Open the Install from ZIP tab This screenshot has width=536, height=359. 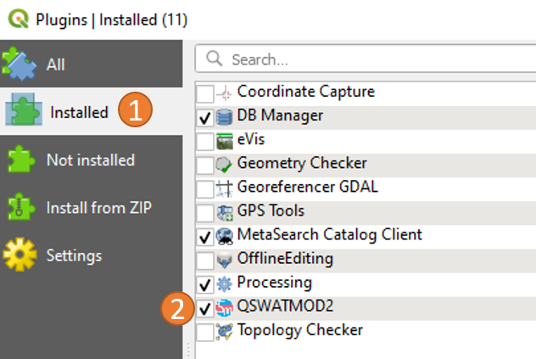pyautogui.click(x=92, y=207)
